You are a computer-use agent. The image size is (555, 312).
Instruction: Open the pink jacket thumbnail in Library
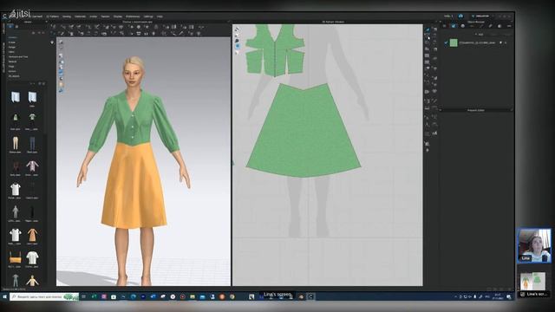coord(32,166)
